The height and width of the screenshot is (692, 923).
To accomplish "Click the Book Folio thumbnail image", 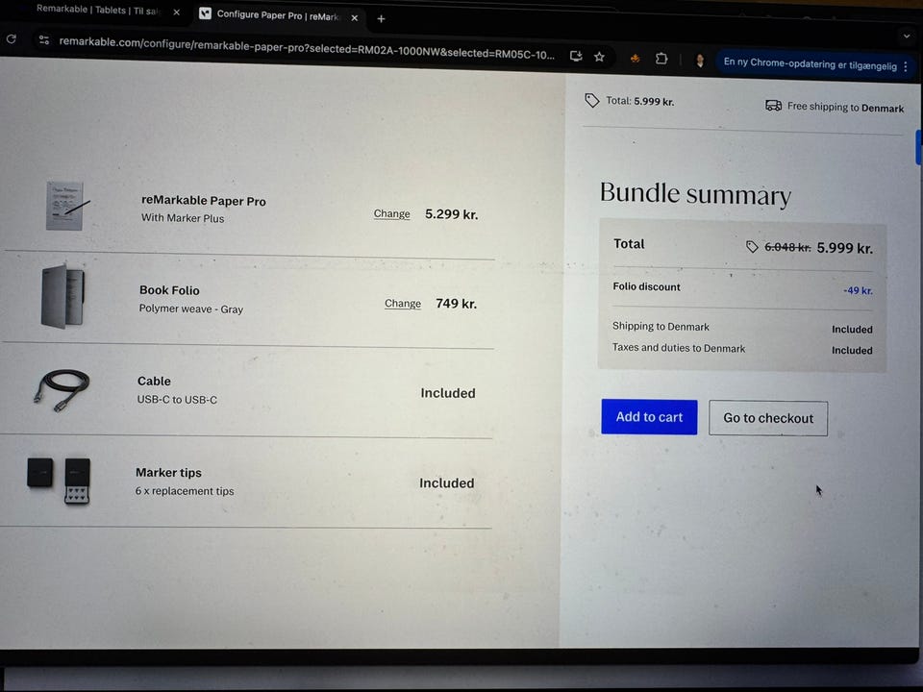I will [63, 295].
